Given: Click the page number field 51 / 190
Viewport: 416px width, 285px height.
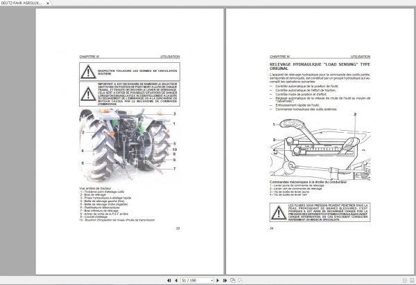Looking at the screenshot, I should [x=196, y=280].
